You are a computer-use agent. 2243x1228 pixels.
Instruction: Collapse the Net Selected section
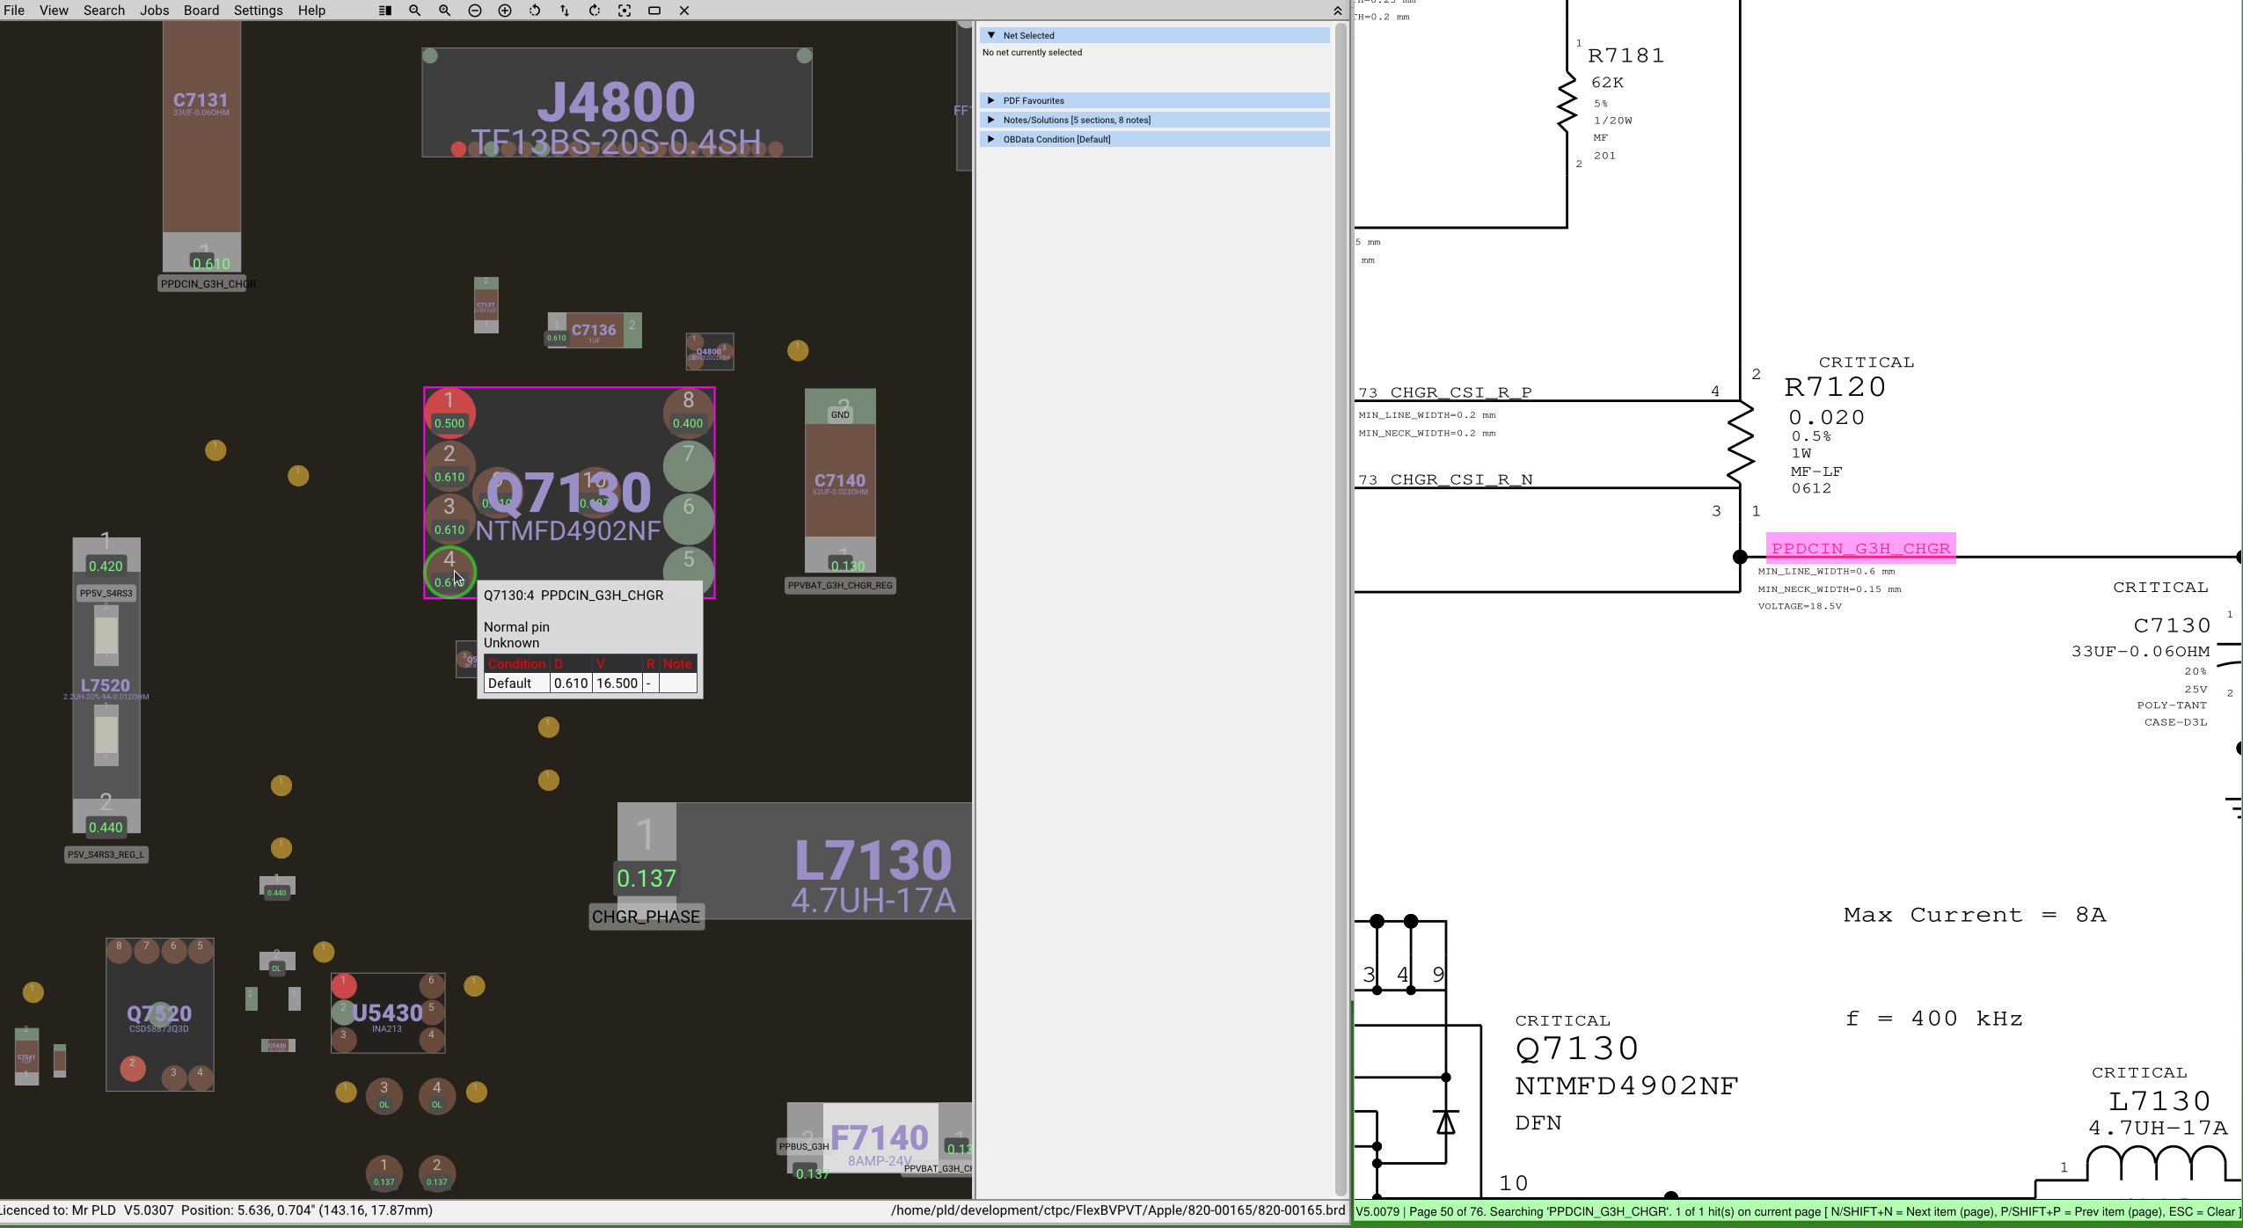[1154, 35]
